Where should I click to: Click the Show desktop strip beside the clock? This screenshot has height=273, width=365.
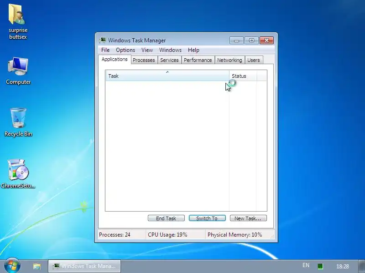point(361,266)
